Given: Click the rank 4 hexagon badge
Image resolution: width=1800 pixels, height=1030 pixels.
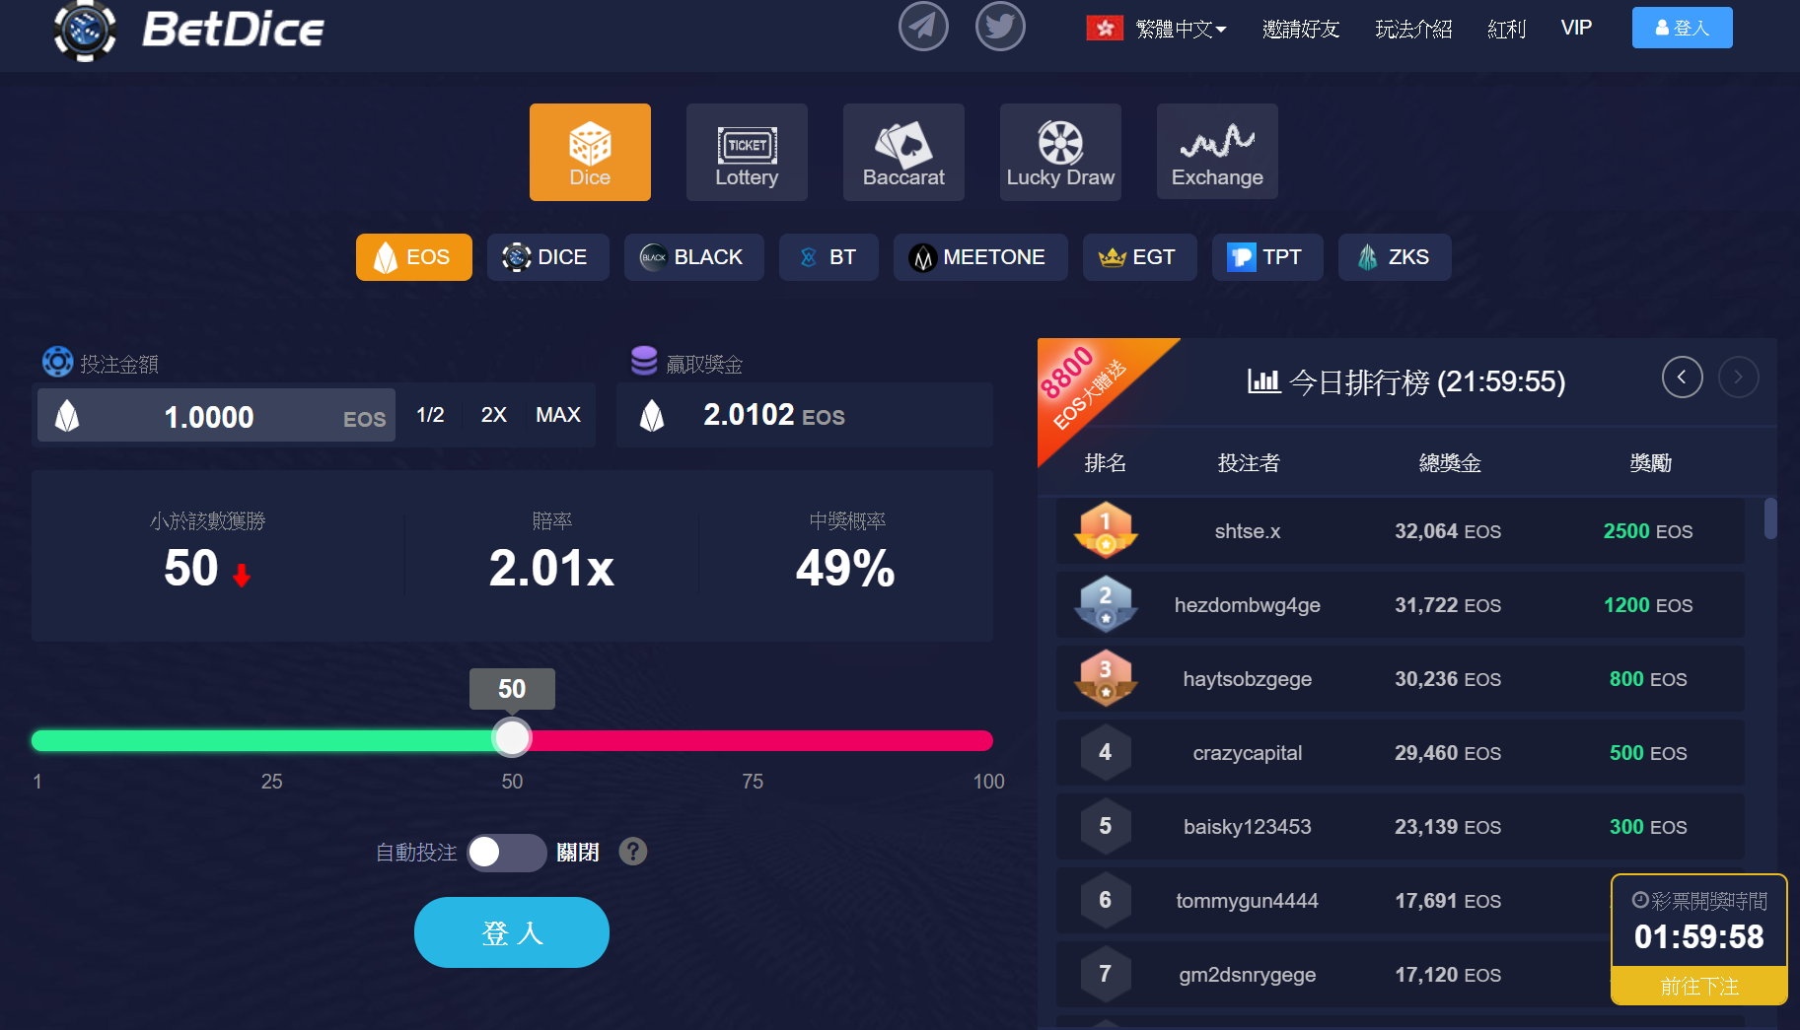Looking at the screenshot, I should click(x=1106, y=753).
